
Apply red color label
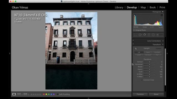point(44,94)
